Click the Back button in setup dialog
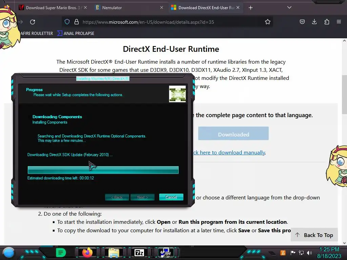This screenshot has width=347, height=260. click(117, 197)
